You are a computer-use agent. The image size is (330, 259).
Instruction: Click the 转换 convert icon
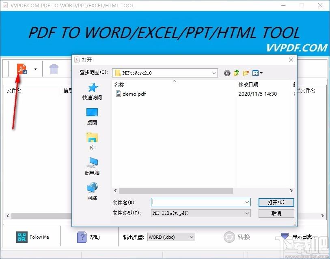pos(229,237)
